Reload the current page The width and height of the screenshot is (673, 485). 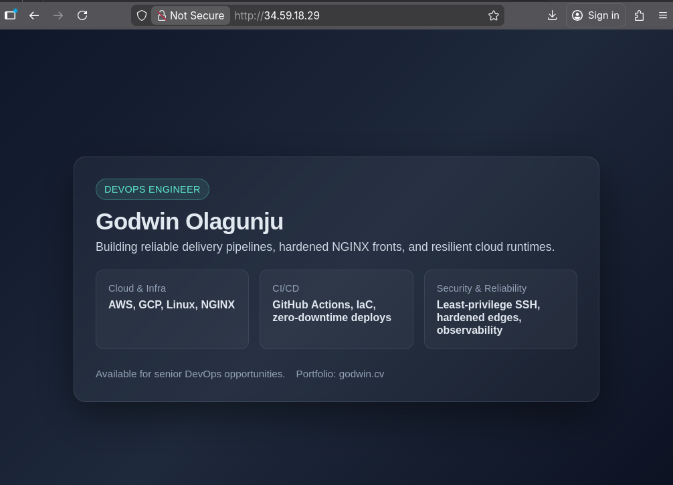pyautogui.click(x=82, y=15)
